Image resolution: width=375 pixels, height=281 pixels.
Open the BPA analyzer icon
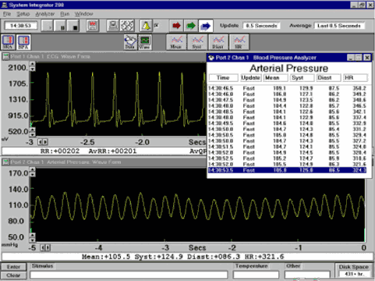click(x=23, y=42)
